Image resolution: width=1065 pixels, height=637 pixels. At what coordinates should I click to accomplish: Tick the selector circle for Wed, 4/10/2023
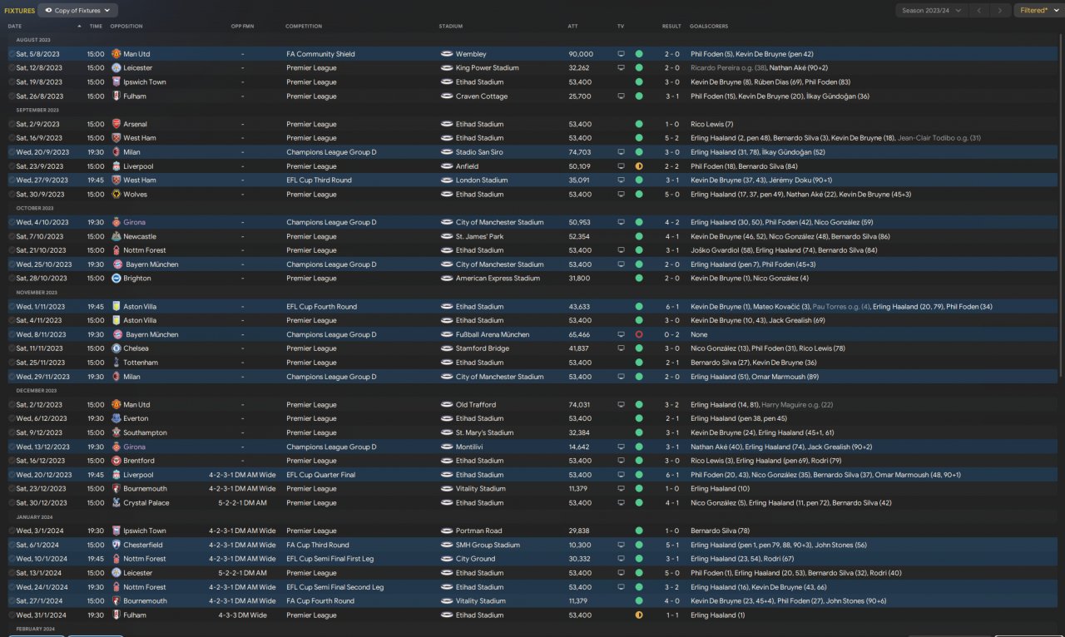[12, 223]
